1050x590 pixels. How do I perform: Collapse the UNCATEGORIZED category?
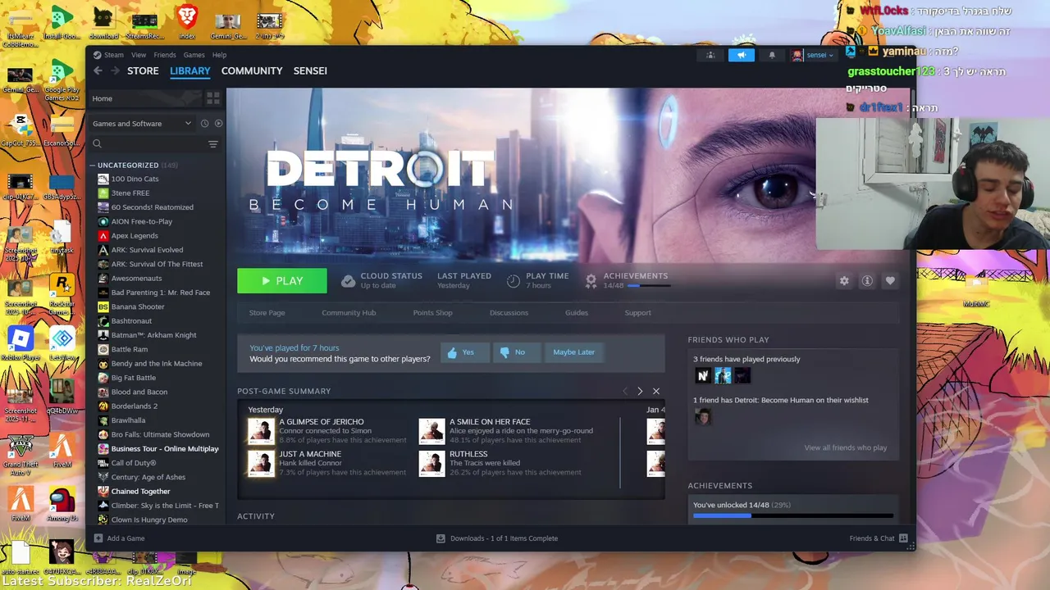coord(93,165)
